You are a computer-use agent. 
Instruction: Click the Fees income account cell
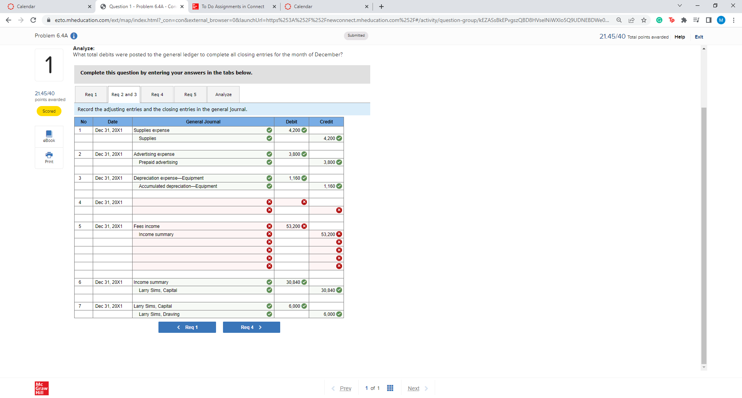coord(203,226)
